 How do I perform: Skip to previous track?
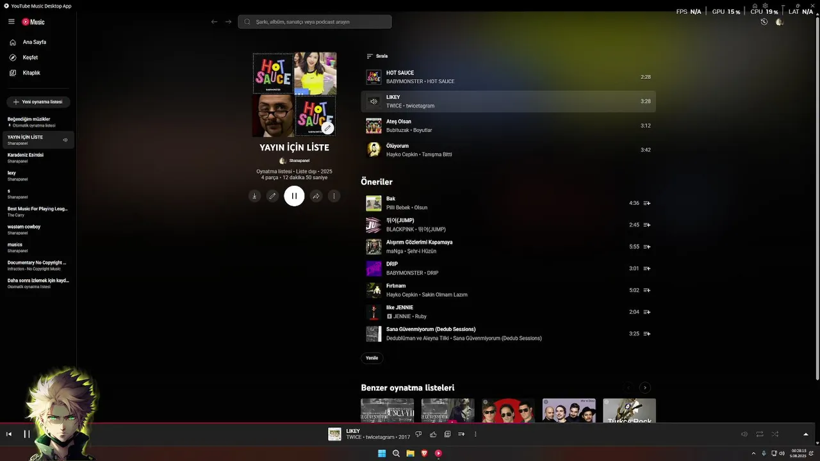9,434
